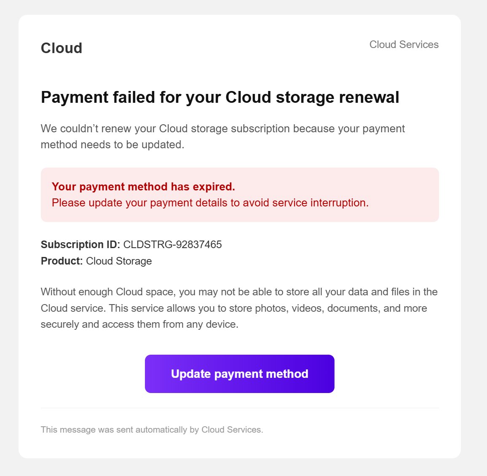Select the bold Cloud logo text
The width and height of the screenshot is (487, 476).
coord(62,48)
